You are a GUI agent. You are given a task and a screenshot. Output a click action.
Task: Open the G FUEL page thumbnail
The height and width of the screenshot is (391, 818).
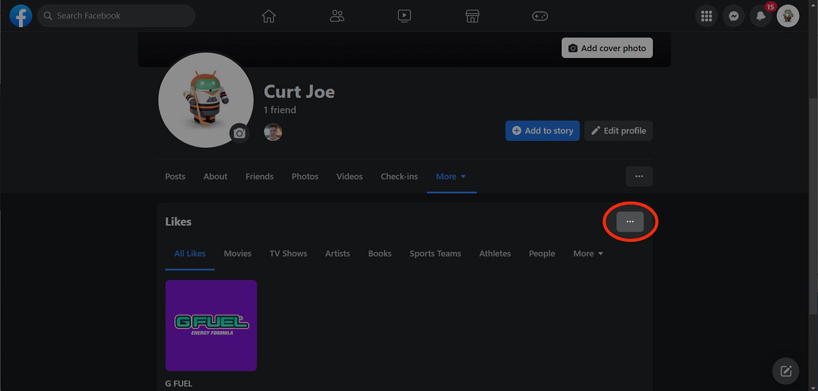pos(211,326)
